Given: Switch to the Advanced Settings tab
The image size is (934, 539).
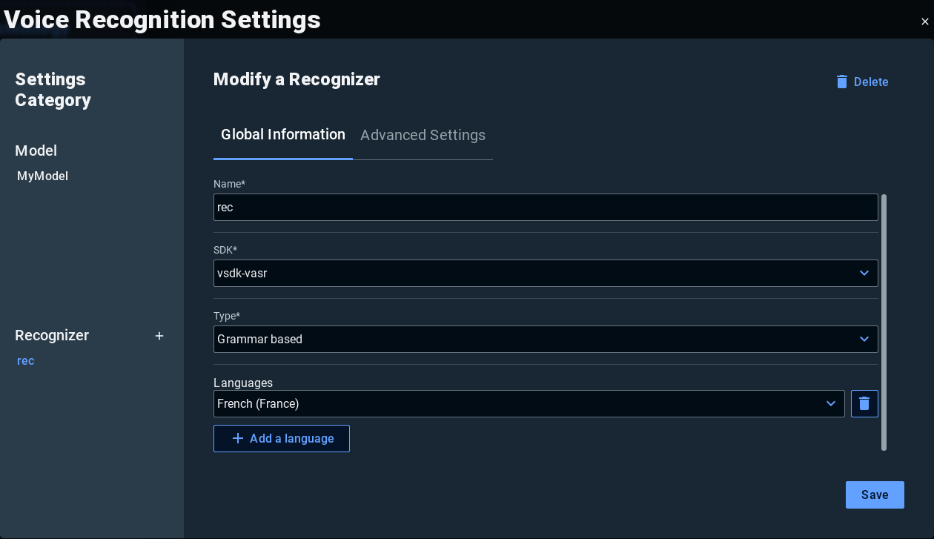Looking at the screenshot, I should pyautogui.click(x=423, y=136).
